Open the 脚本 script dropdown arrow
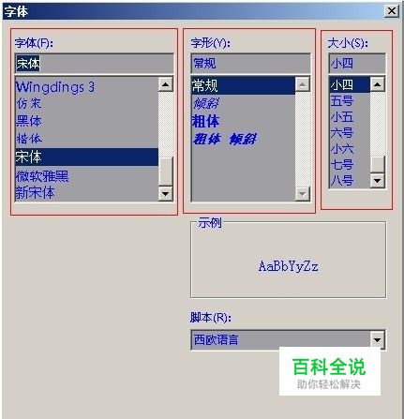404x419 pixels. click(x=378, y=339)
